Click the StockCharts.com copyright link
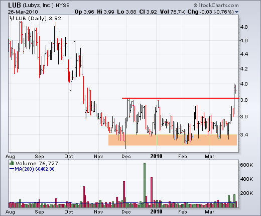The height and width of the screenshot is (216, 261). pyautogui.click(x=216, y=6)
